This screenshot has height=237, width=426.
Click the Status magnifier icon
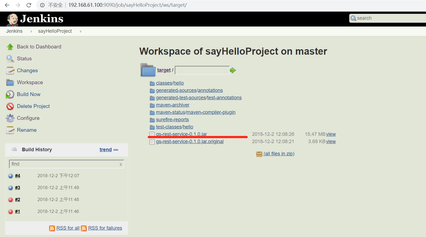point(10,59)
